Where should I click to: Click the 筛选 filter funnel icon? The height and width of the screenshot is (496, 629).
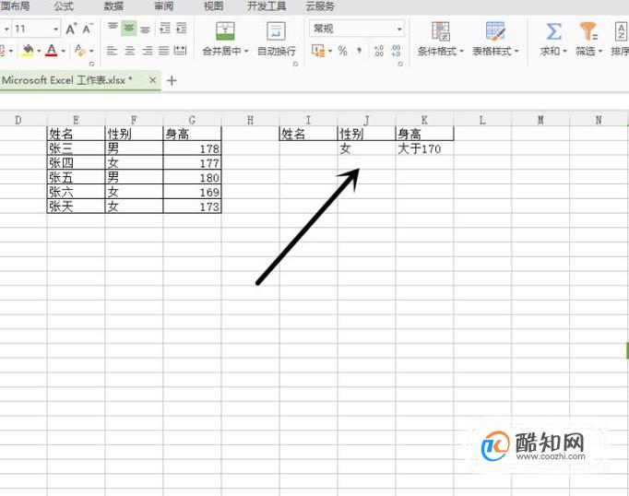tap(588, 31)
